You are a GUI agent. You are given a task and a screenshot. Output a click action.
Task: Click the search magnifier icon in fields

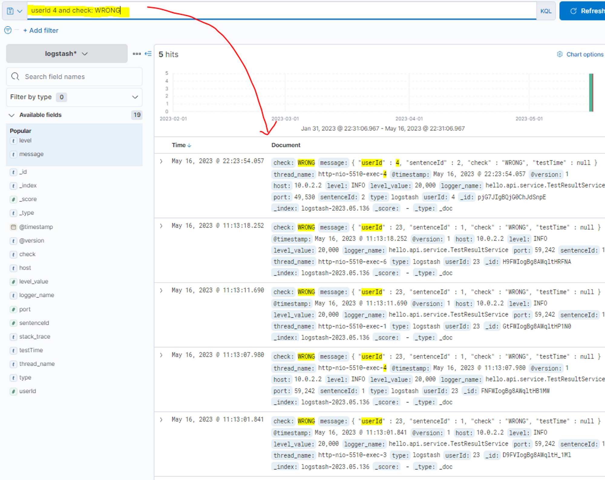[15, 76]
